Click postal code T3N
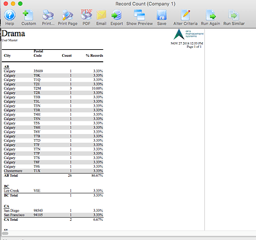This screenshot has width=256, height=240. (x=37, y=106)
